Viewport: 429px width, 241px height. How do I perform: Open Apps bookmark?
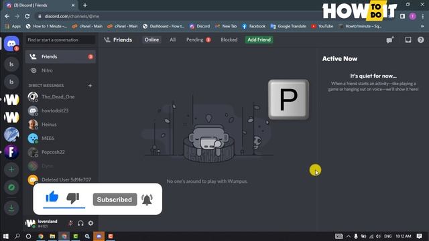point(13,26)
